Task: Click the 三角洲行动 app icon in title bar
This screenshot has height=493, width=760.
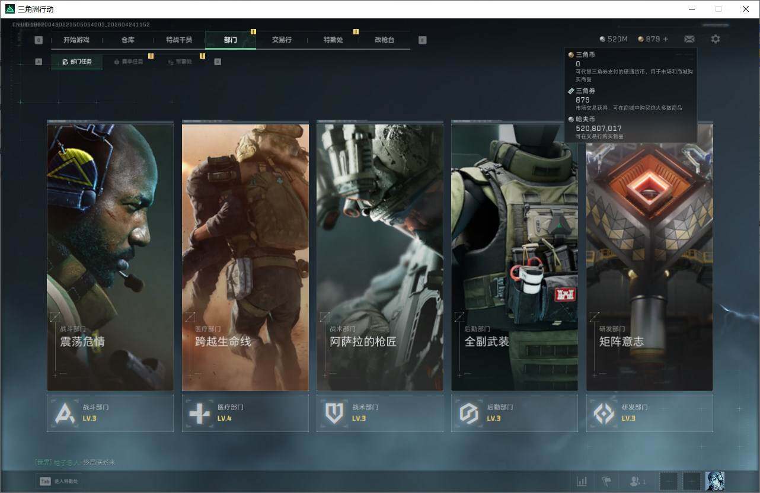Action: 9,9
